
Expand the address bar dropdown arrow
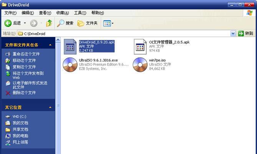(233, 33)
